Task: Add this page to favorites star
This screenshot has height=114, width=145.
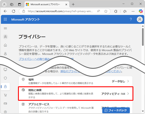Action: point(106,11)
